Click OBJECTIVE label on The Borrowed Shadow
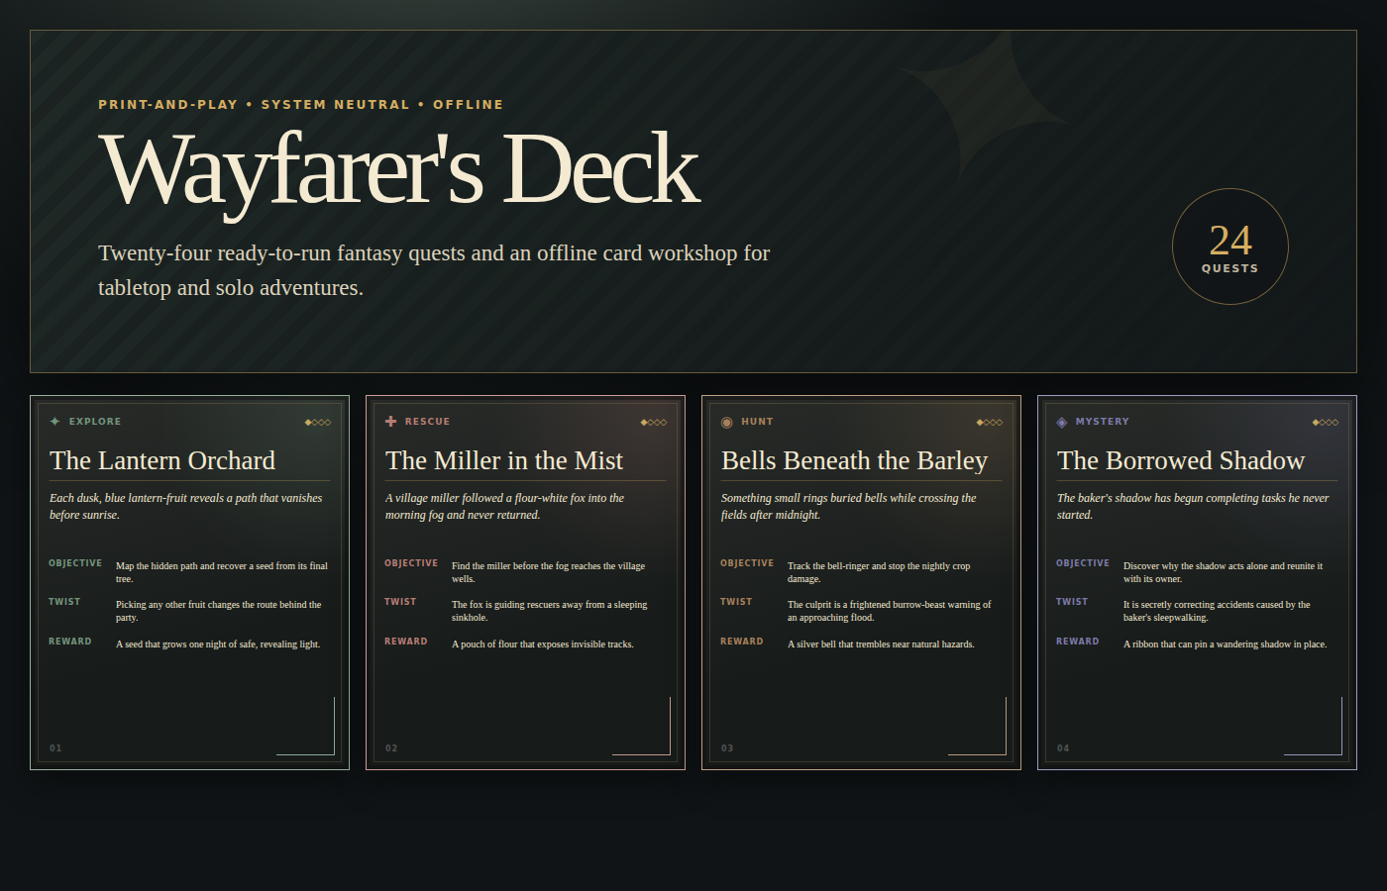This screenshot has width=1387, height=891. coord(1083,563)
